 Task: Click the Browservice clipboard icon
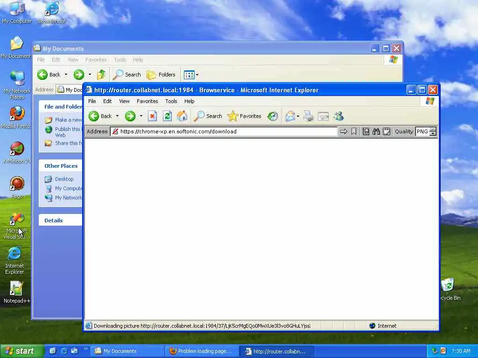pyautogui.click(x=386, y=131)
